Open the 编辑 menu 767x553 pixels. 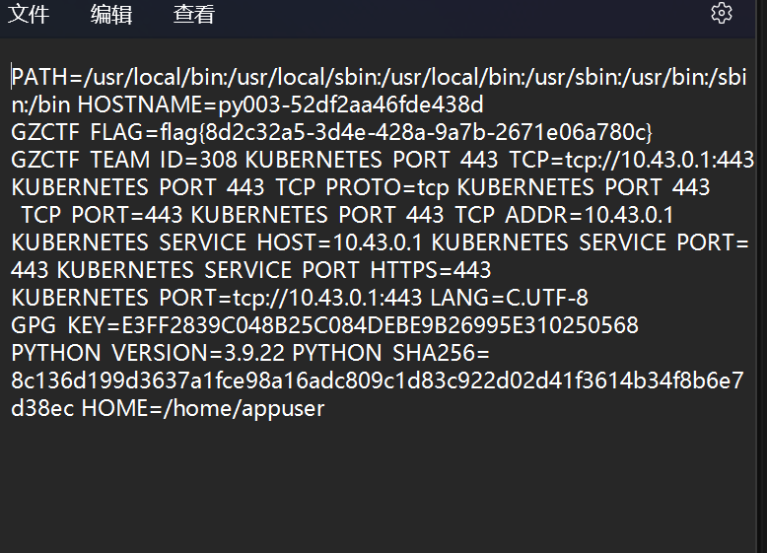tap(111, 14)
